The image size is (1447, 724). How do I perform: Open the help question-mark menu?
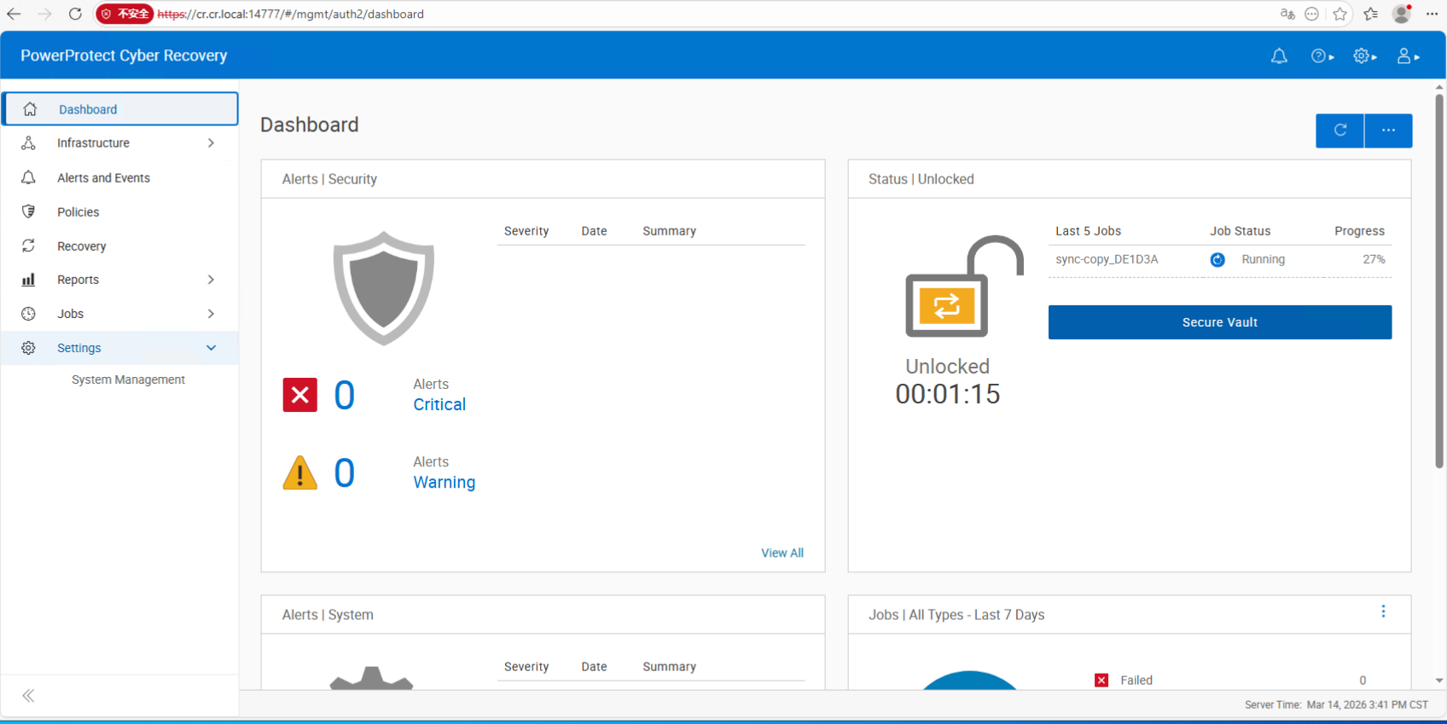coord(1322,56)
